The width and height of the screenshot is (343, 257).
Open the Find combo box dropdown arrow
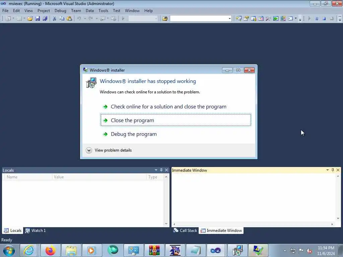click(x=229, y=19)
